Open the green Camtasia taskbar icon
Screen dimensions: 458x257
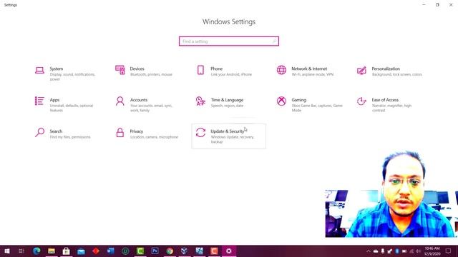tap(140, 251)
